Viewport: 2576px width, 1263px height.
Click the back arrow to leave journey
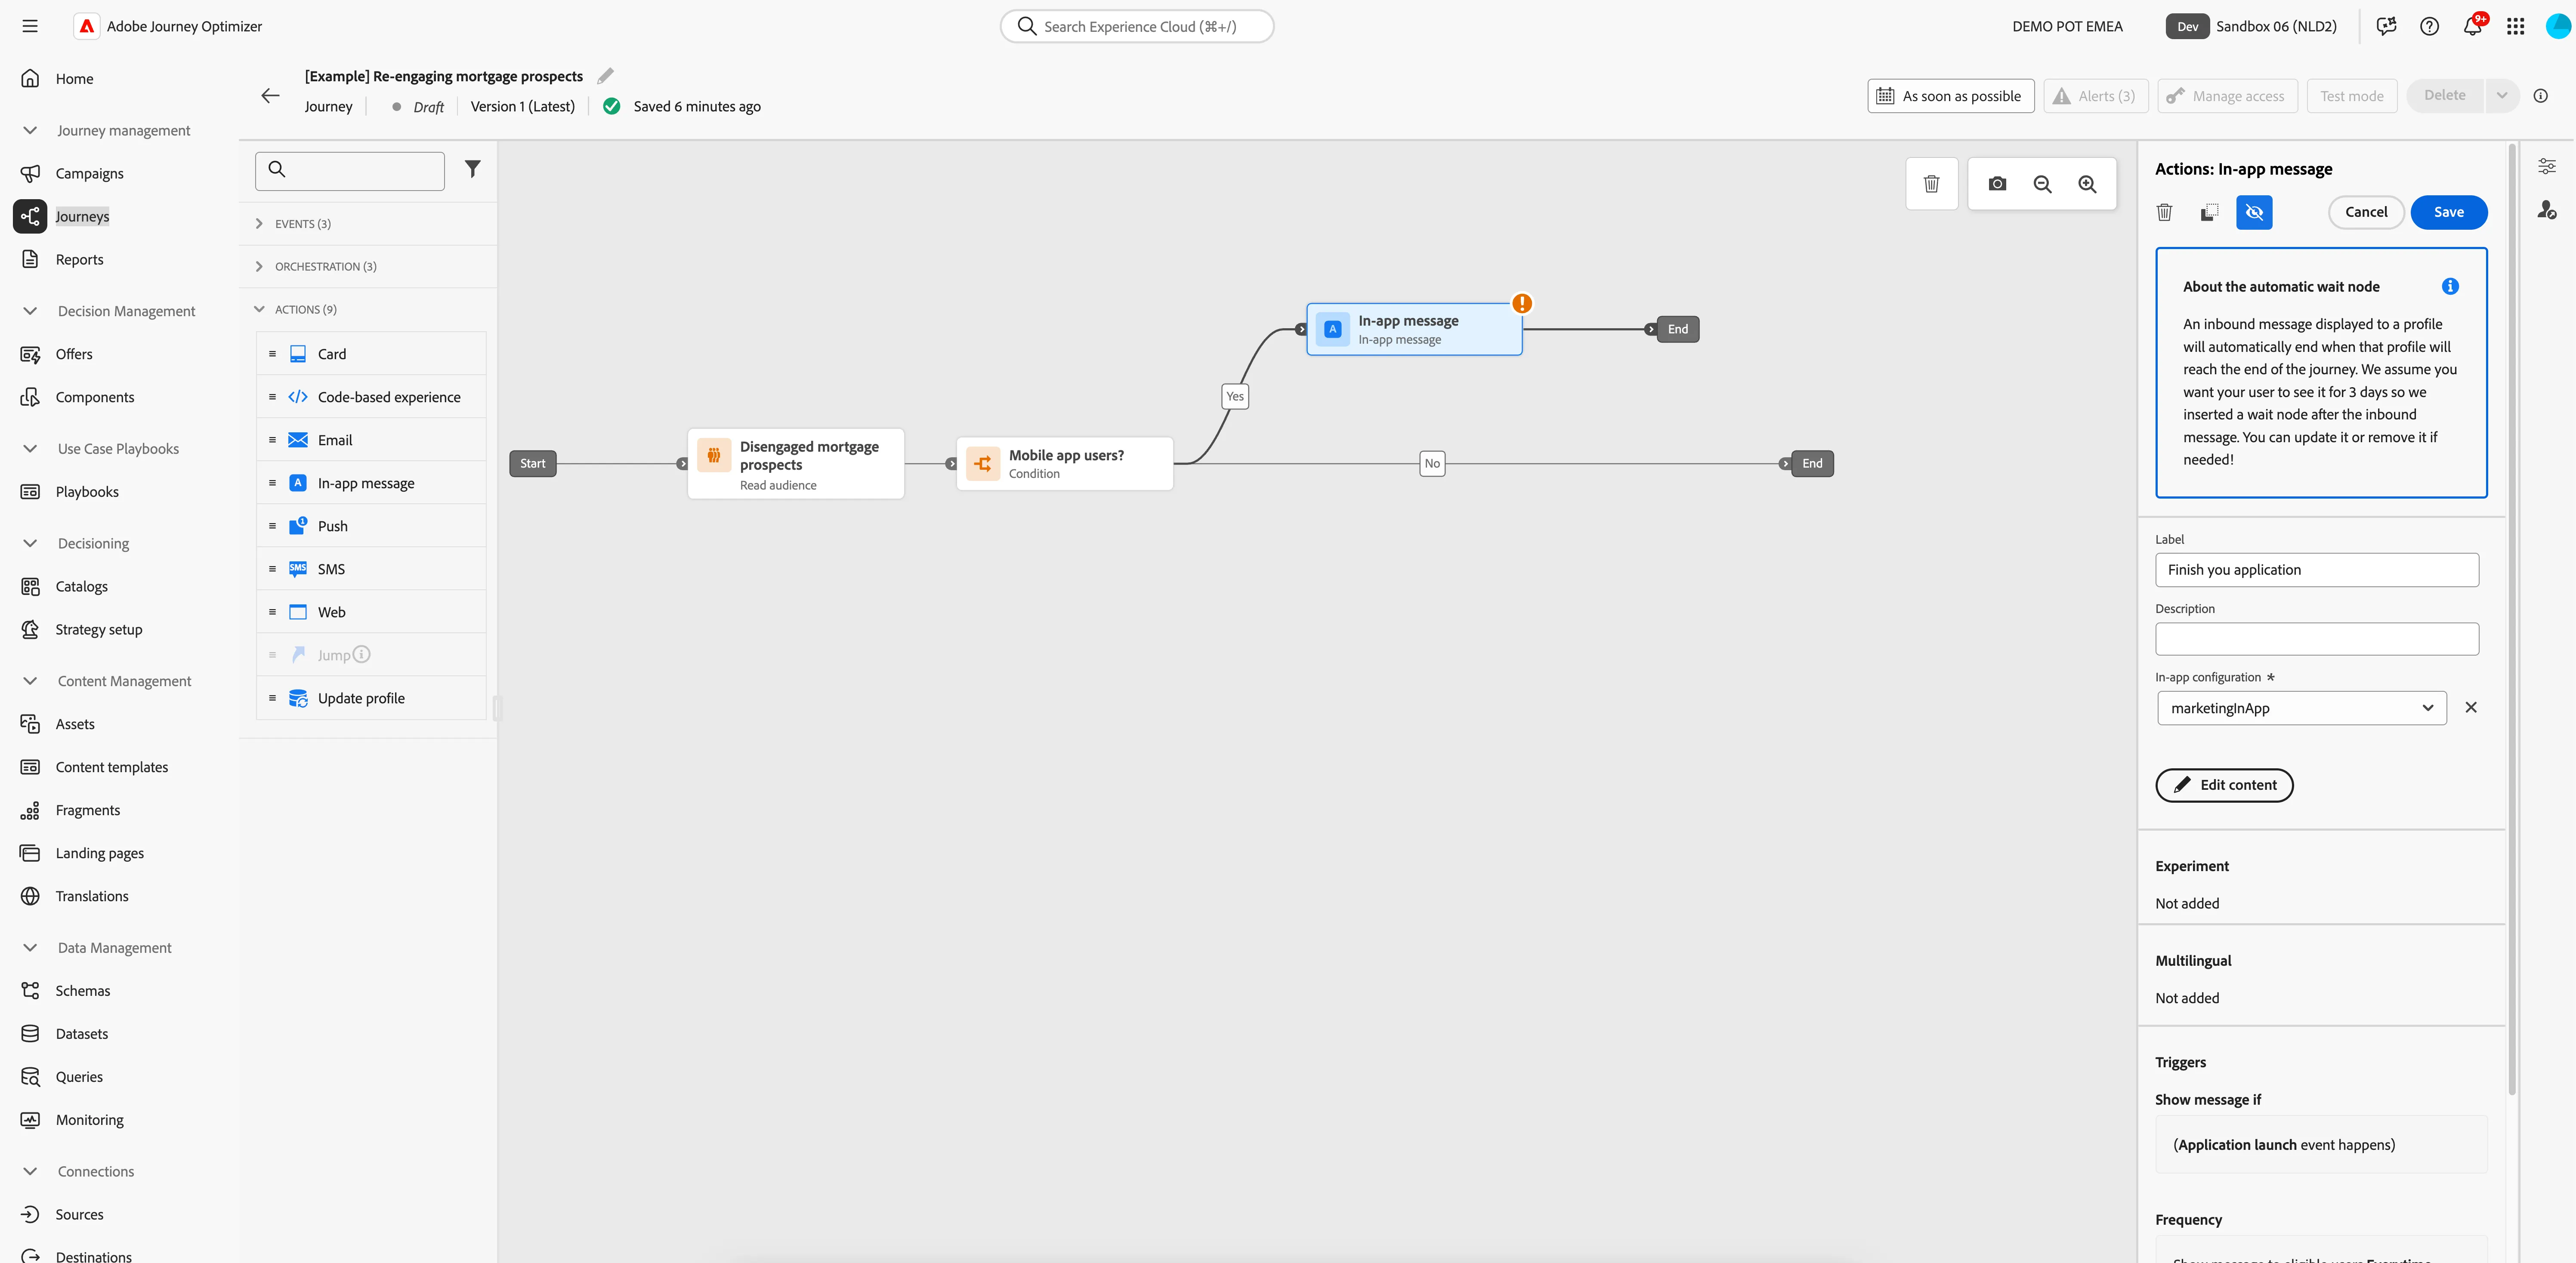pos(270,96)
